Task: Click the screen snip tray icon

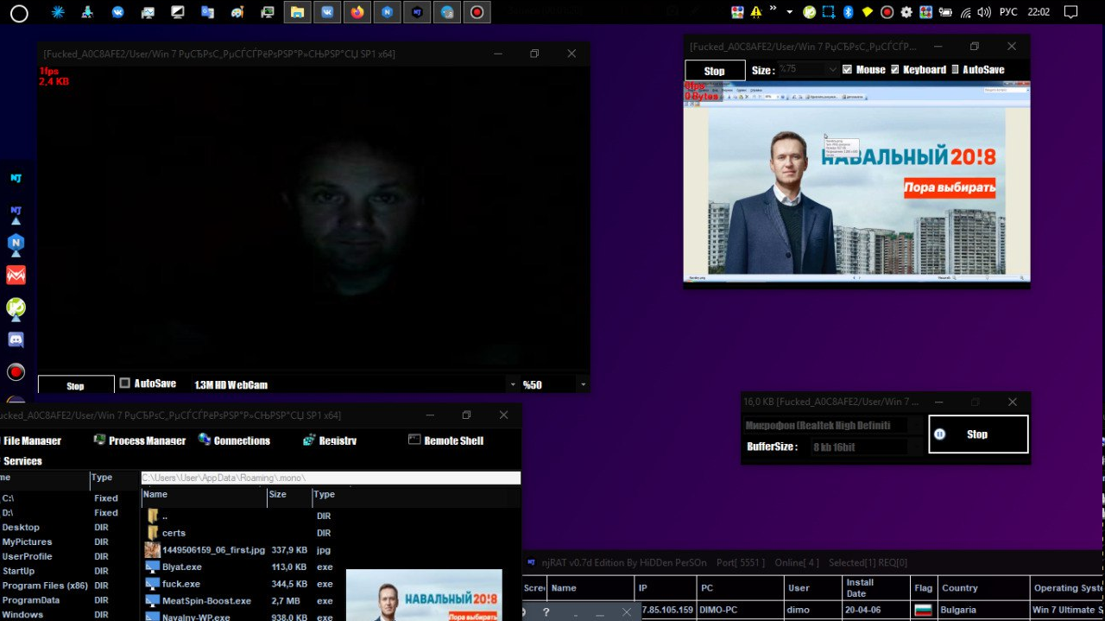Action: 828,12
